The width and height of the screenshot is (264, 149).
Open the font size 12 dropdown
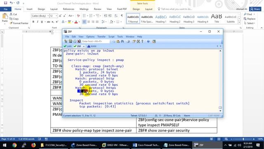(x=57, y=16)
